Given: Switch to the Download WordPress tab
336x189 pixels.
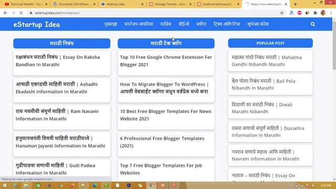Looking at the screenshot, I should pyautogui.click(x=74, y=4).
